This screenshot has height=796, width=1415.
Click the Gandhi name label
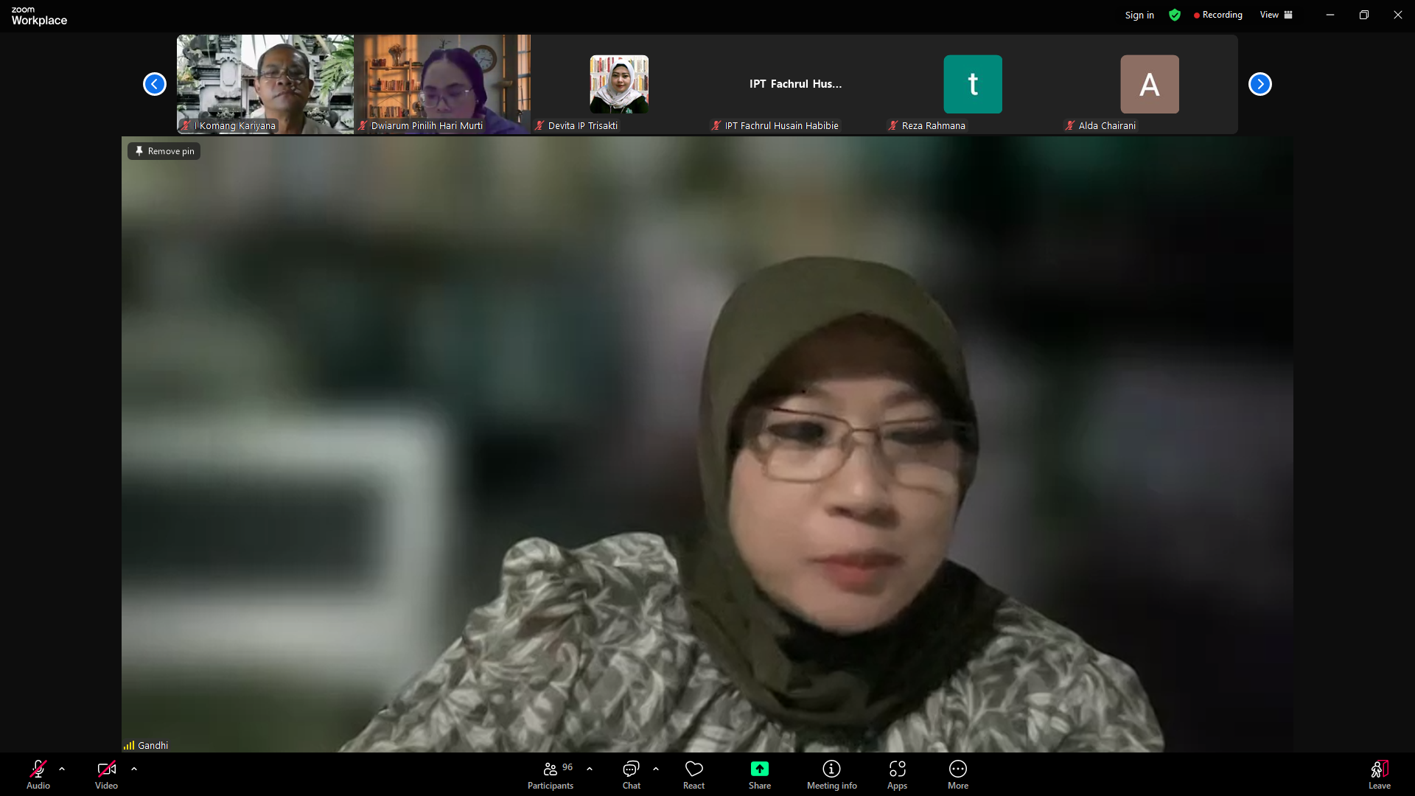tap(153, 745)
